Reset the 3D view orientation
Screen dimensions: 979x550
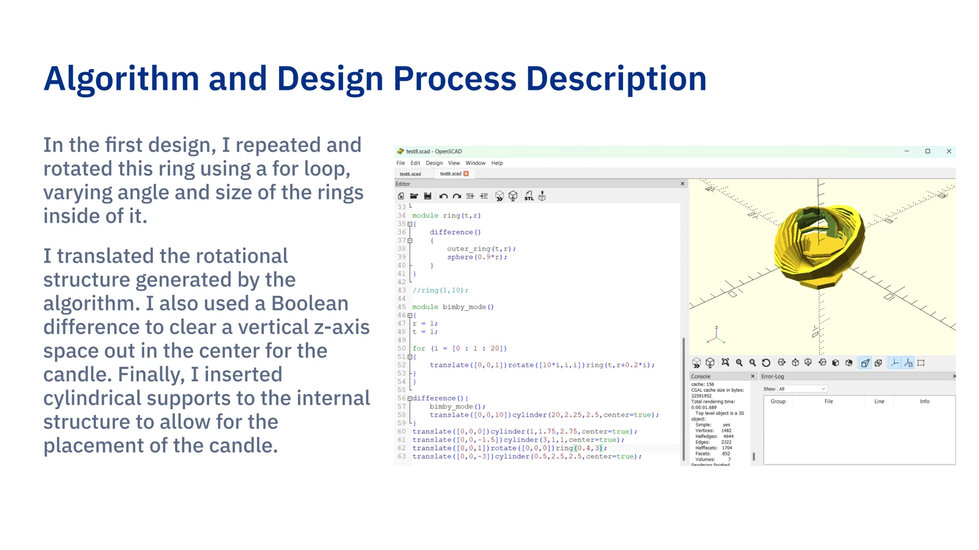point(766,362)
